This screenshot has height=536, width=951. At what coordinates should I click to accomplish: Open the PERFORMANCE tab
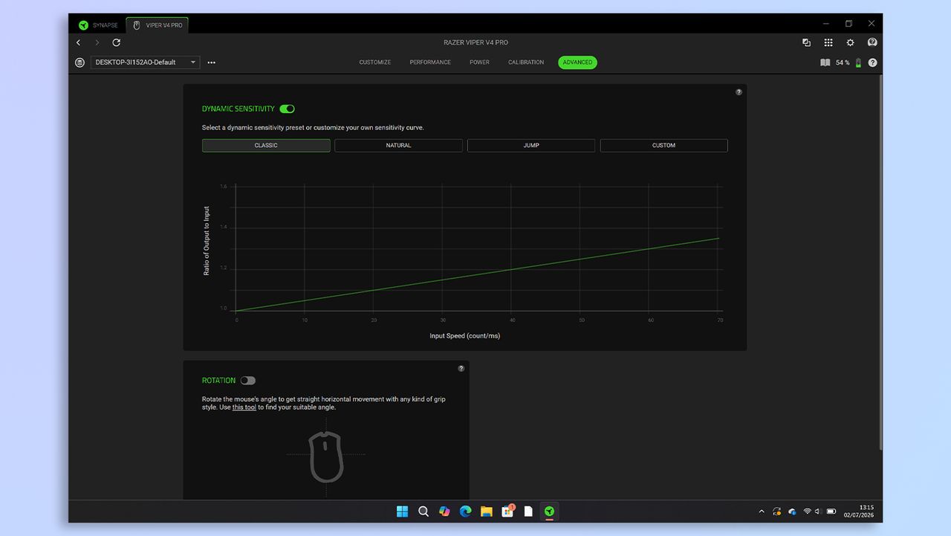[x=430, y=62]
